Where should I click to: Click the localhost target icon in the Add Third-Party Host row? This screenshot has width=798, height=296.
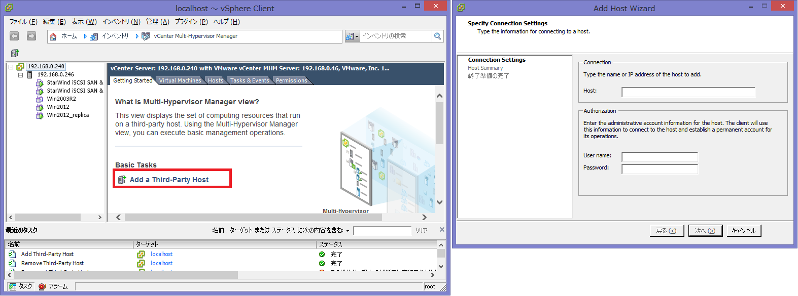pyautogui.click(x=141, y=255)
